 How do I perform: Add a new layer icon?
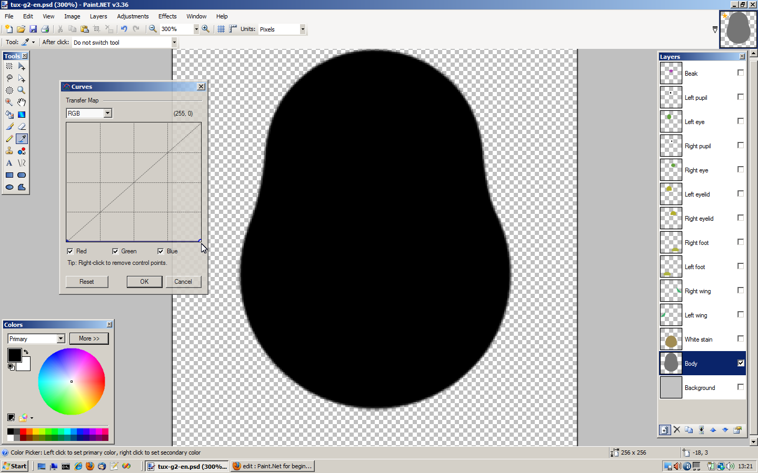pos(665,430)
